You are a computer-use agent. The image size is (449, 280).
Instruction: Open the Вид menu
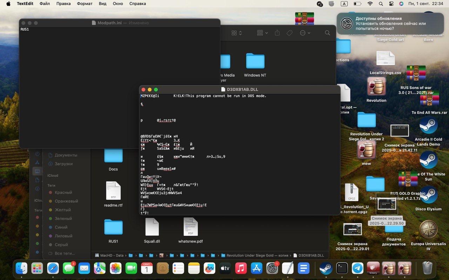pos(102,4)
